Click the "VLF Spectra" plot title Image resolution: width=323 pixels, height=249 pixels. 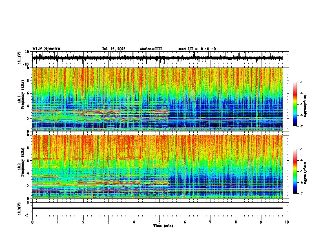46,49
